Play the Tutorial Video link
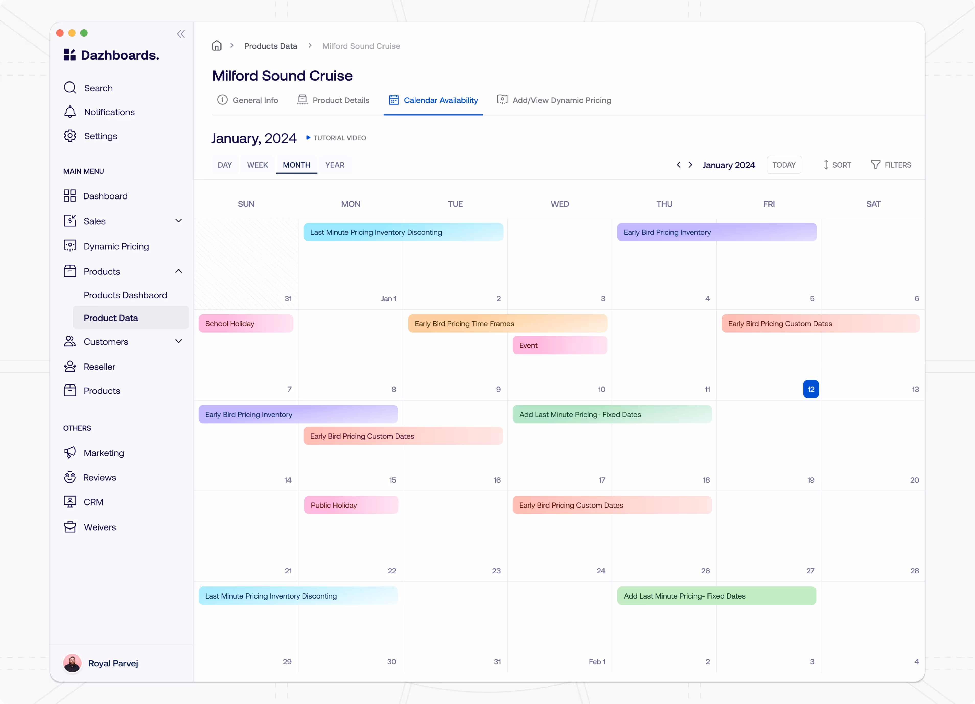Screen dimensions: 975x704 tap(336, 138)
